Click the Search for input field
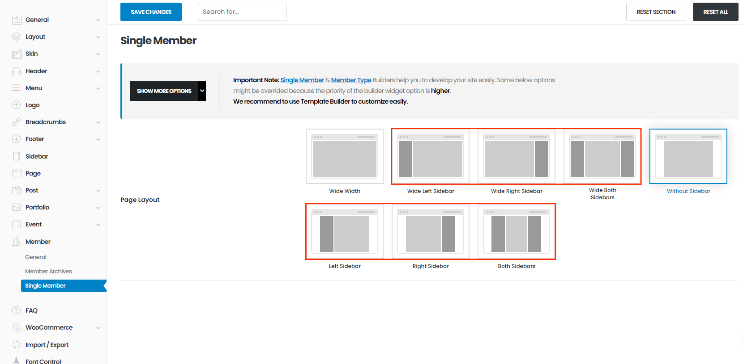The image size is (743, 364). [242, 12]
